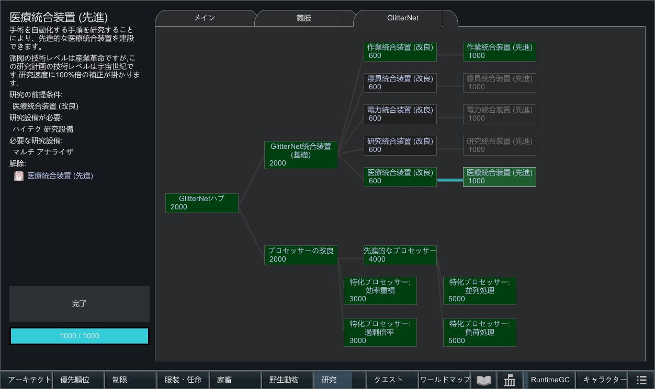Select the 先進的なプロセッサー research node
655x389 pixels.
coord(400,255)
